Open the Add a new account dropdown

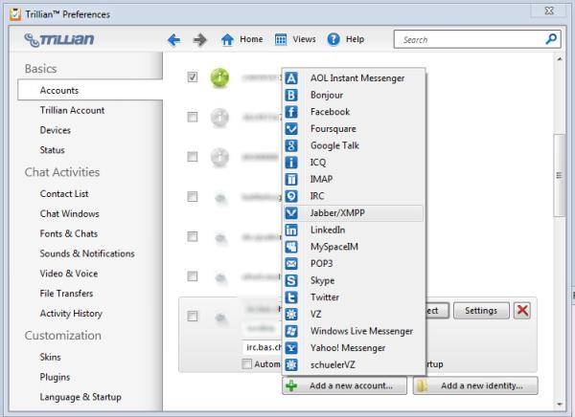coord(345,385)
